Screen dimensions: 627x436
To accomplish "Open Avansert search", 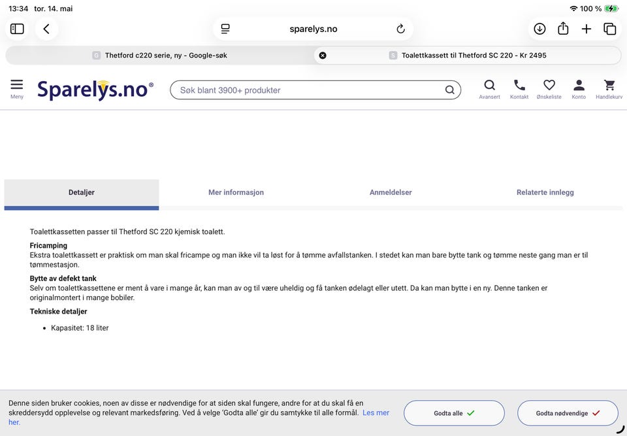I will tap(489, 90).
